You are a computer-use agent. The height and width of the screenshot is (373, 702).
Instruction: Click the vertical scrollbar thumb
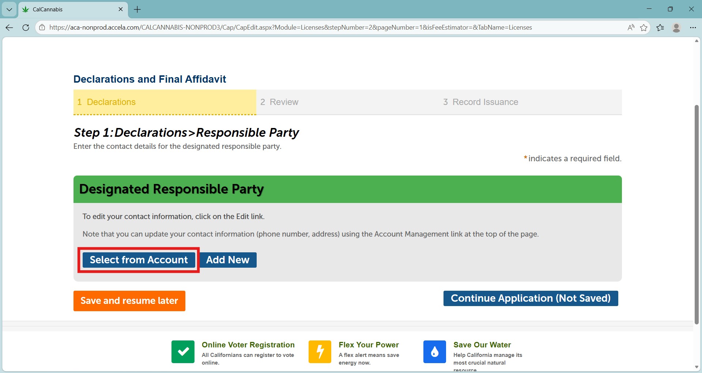click(697, 215)
